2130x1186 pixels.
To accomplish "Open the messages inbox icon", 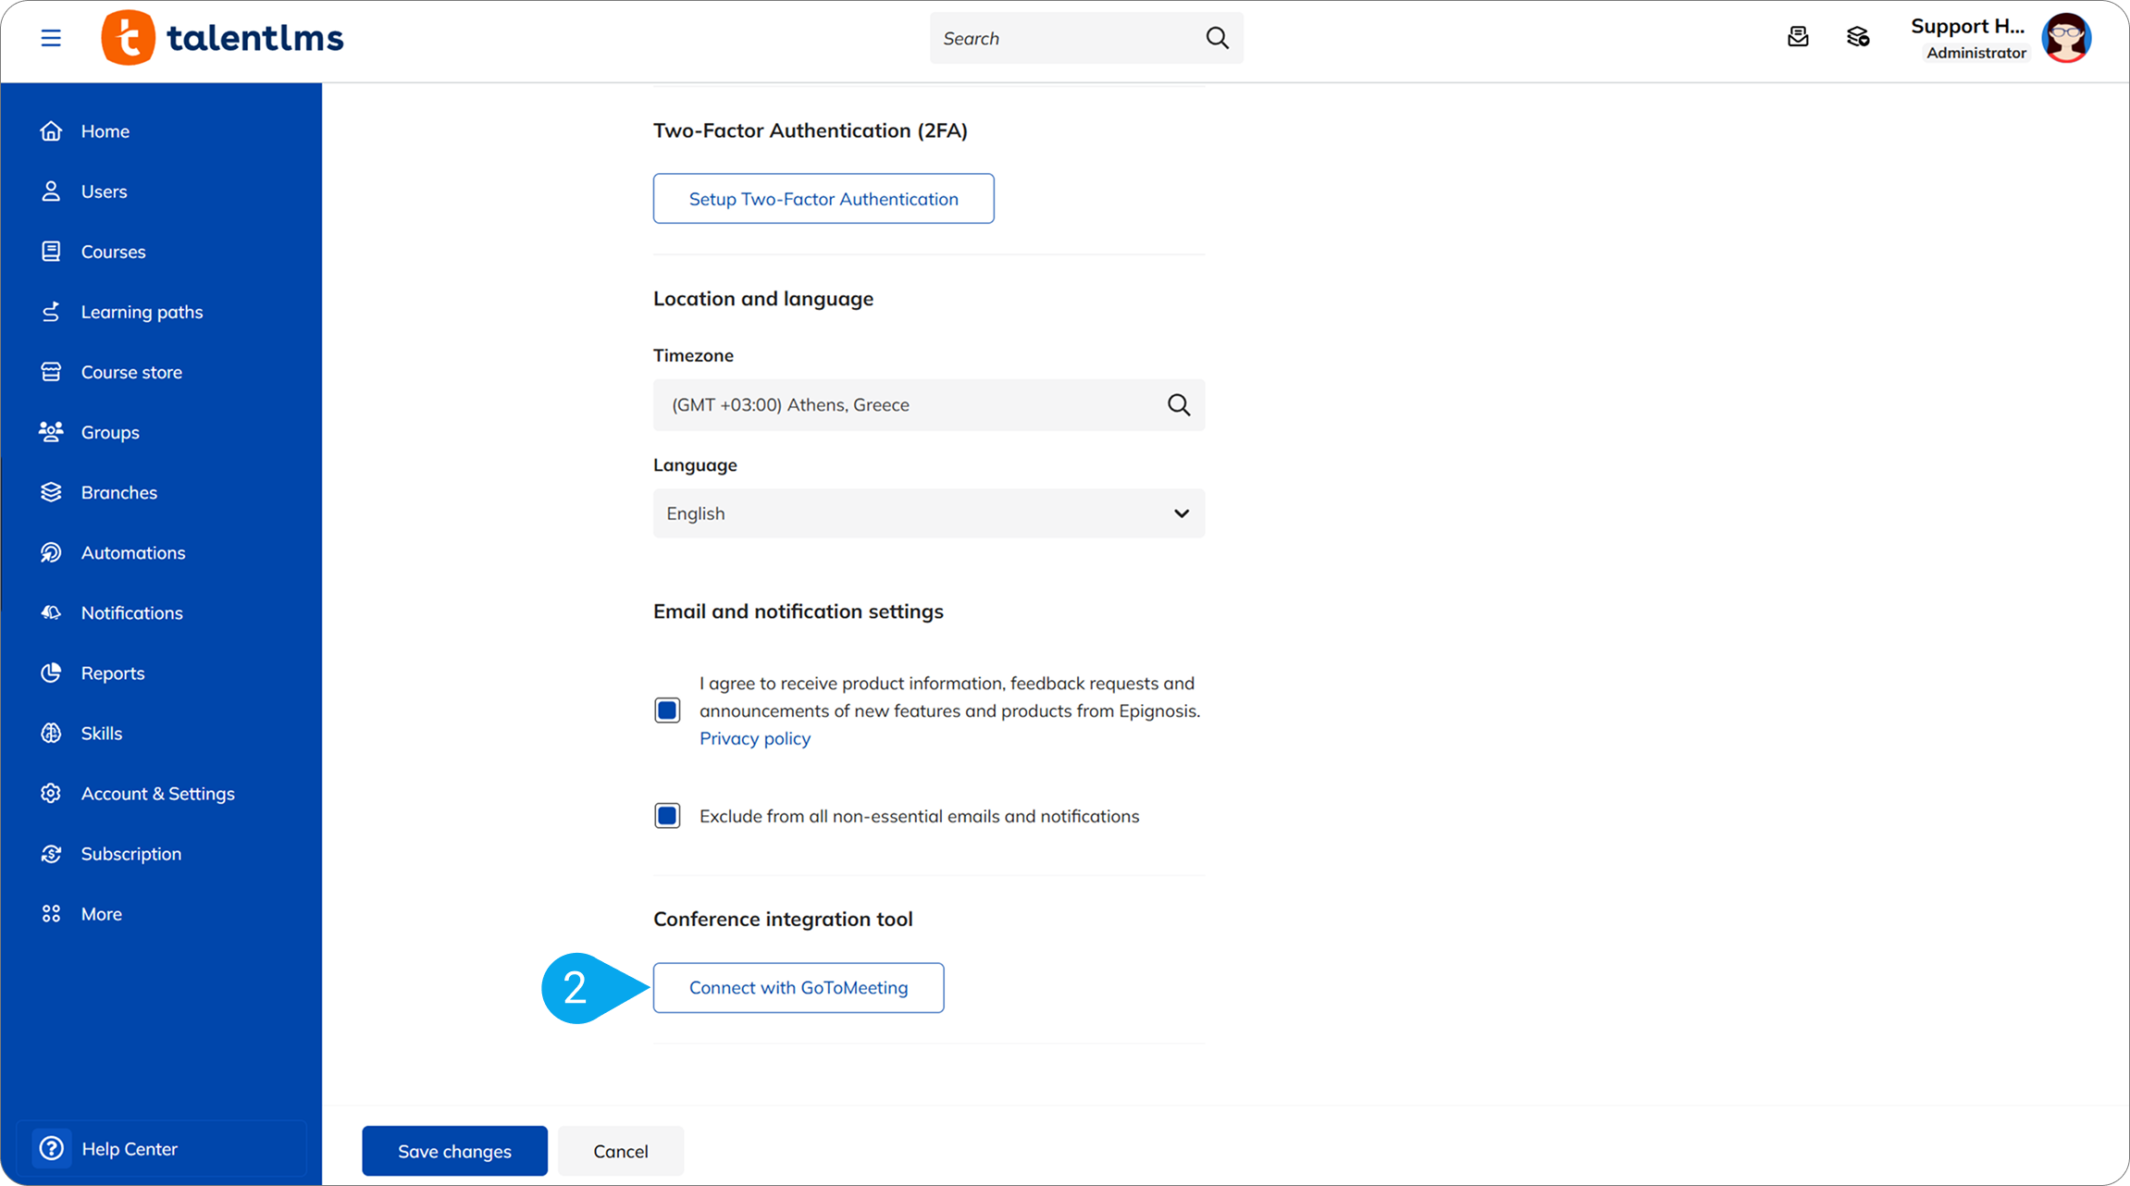I will tap(1798, 37).
